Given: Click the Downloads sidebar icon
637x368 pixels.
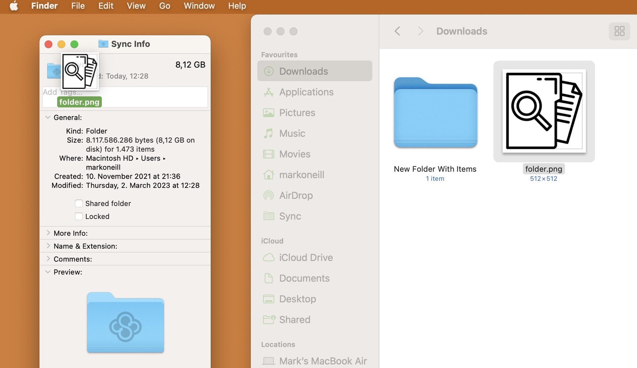Looking at the screenshot, I should click(267, 71).
